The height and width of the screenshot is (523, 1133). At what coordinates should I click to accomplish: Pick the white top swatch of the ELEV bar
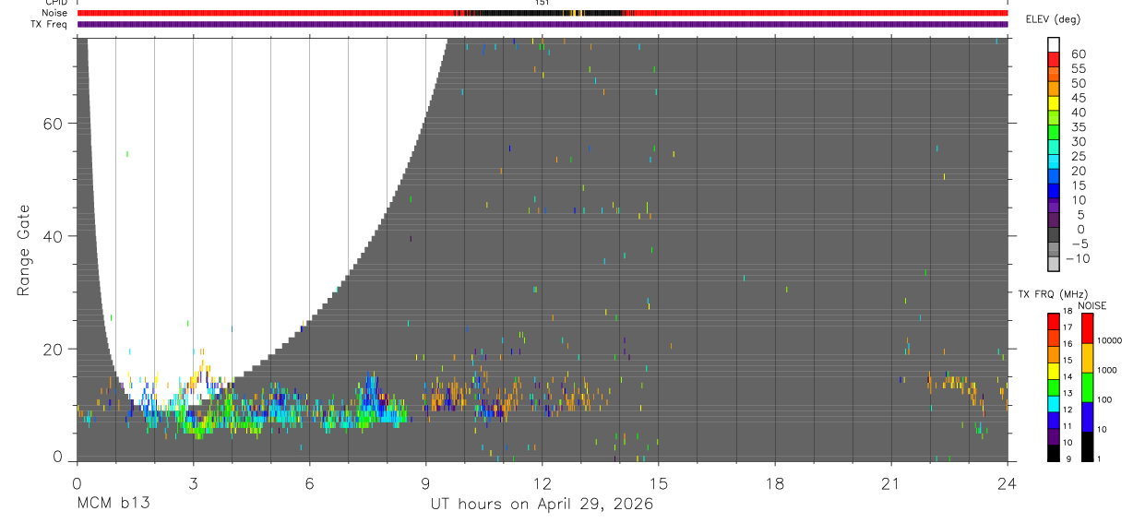click(x=1053, y=45)
